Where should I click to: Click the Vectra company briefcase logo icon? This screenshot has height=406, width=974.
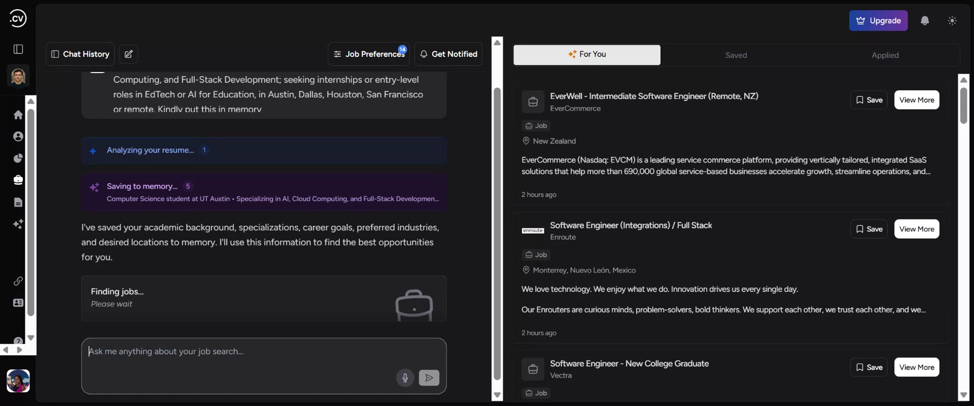click(x=533, y=369)
